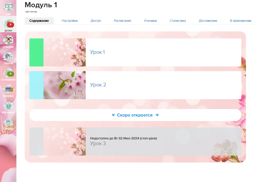This screenshot has width=259, height=182.
Task: Switch to the Доступ tab
Action: click(x=96, y=21)
